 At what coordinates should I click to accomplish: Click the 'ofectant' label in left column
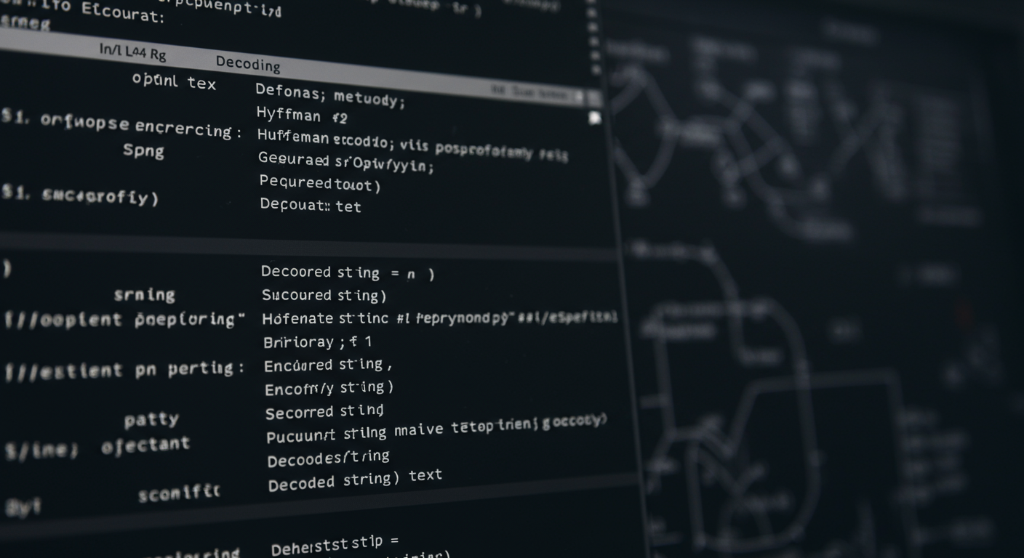pos(145,445)
